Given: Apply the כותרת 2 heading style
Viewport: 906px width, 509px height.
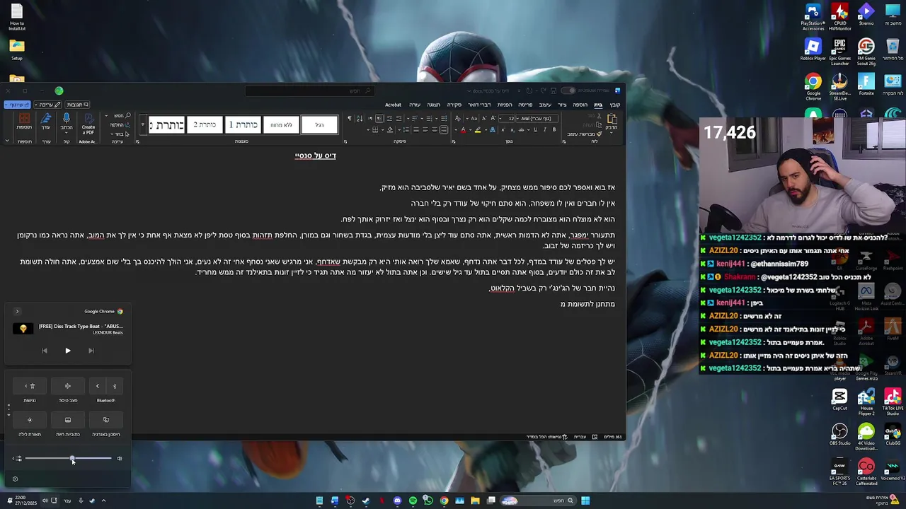Looking at the screenshot, I should 205,125.
